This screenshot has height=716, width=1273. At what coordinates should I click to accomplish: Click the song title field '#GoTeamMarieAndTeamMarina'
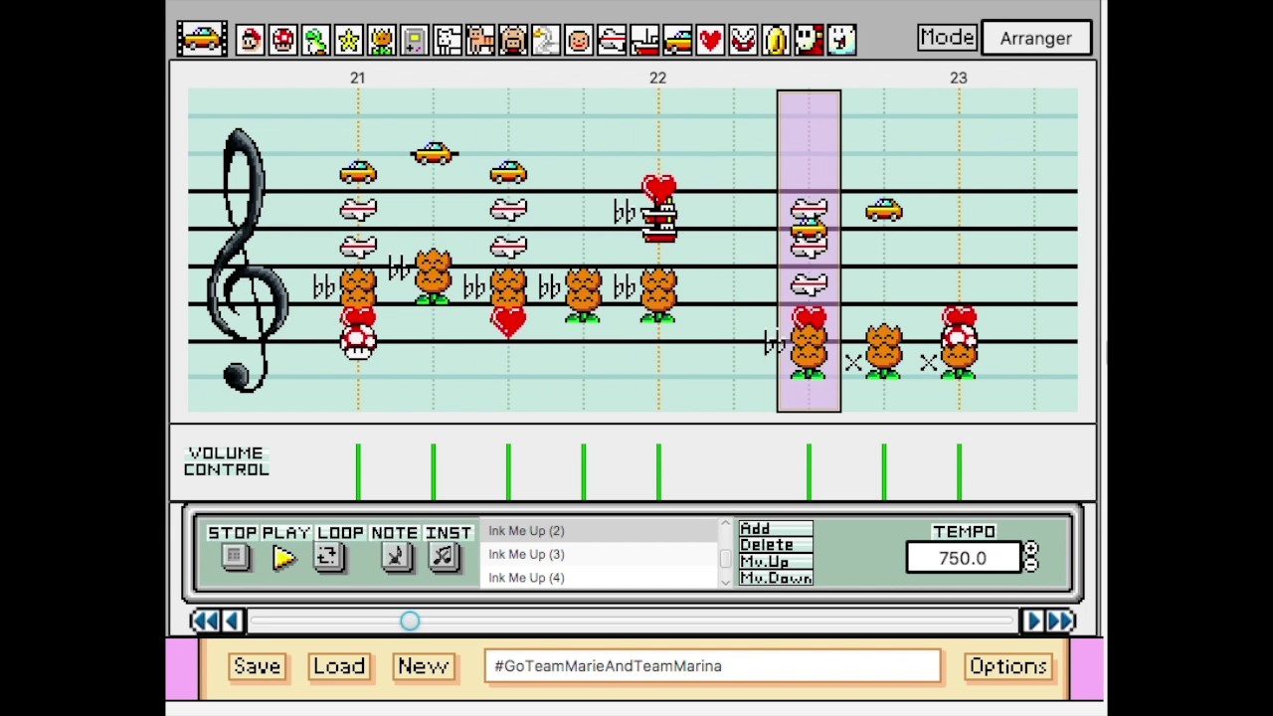pos(712,666)
